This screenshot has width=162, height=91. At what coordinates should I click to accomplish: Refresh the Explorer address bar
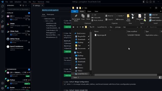pyautogui.click(x=141, y=27)
